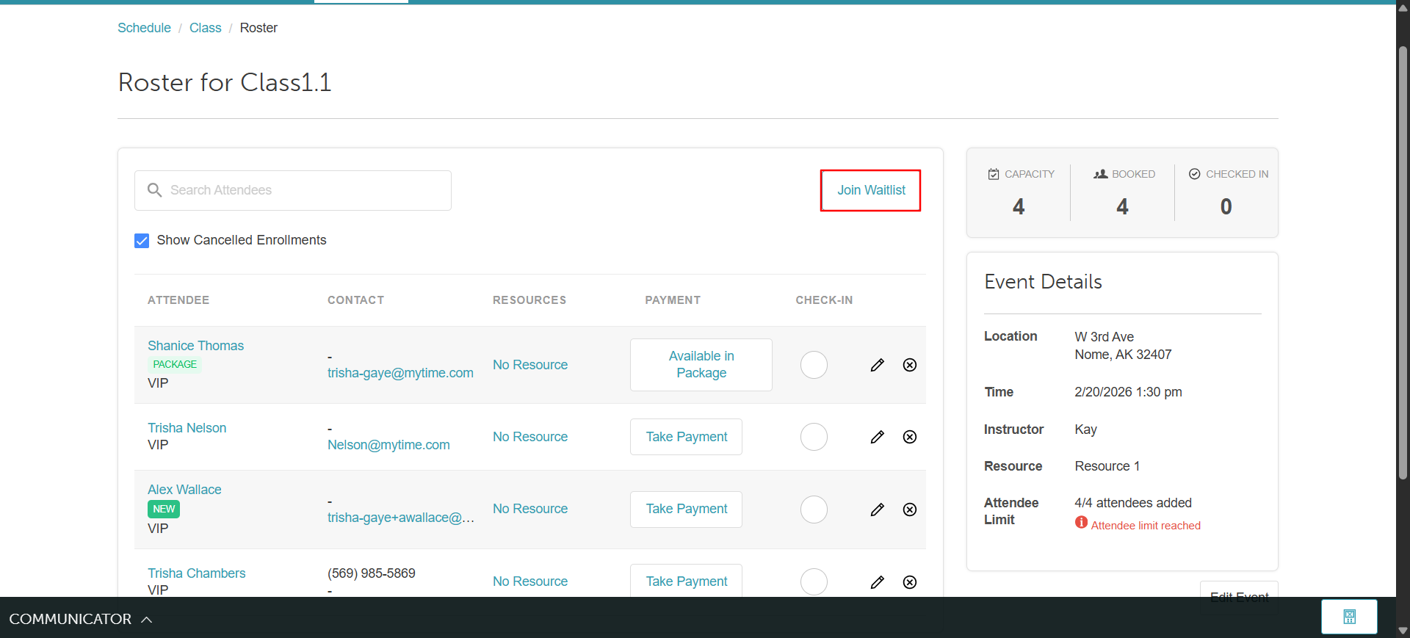Cancel Alex Wallace enrollment with X icon
The height and width of the screenshot is (638, 1410).
(x=909, y=510)
